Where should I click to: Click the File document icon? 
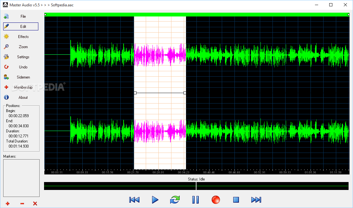point(6,16)
